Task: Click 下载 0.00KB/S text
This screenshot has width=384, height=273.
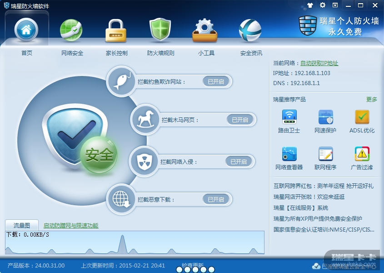Action: coord(27,235)
